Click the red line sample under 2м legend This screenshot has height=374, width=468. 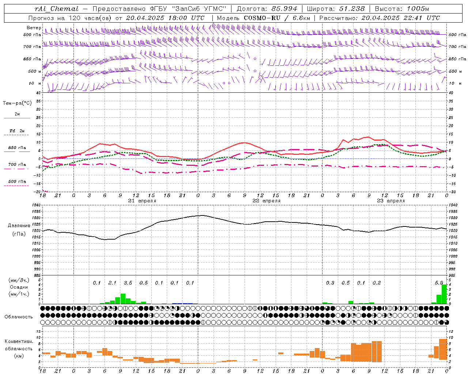[17, 118]
